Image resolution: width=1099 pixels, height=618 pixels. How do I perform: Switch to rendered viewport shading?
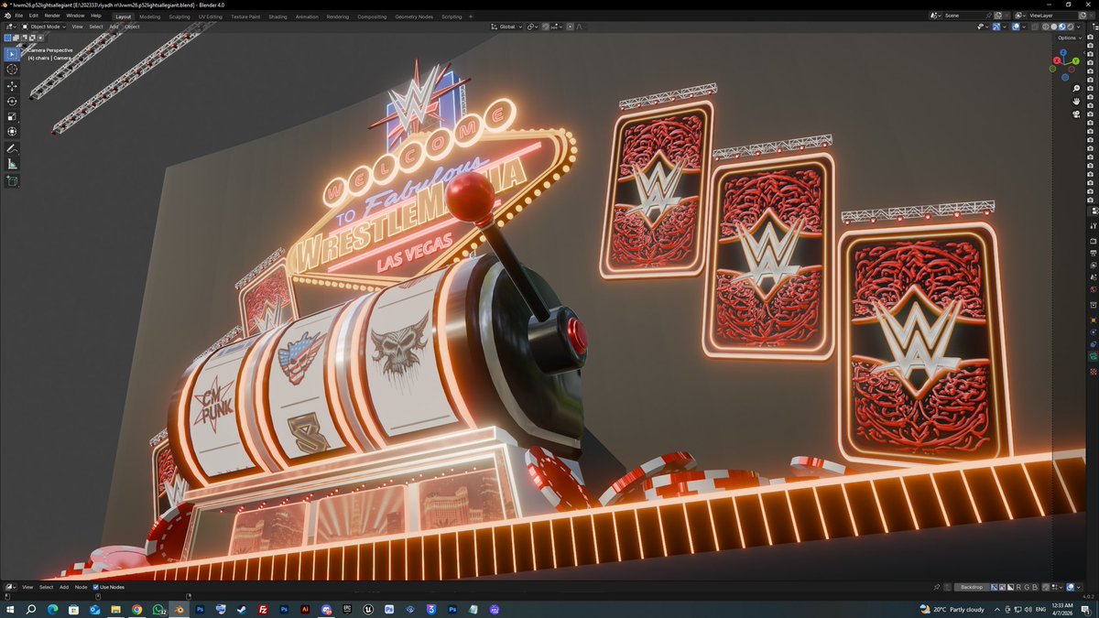[x=1071, y=27]
